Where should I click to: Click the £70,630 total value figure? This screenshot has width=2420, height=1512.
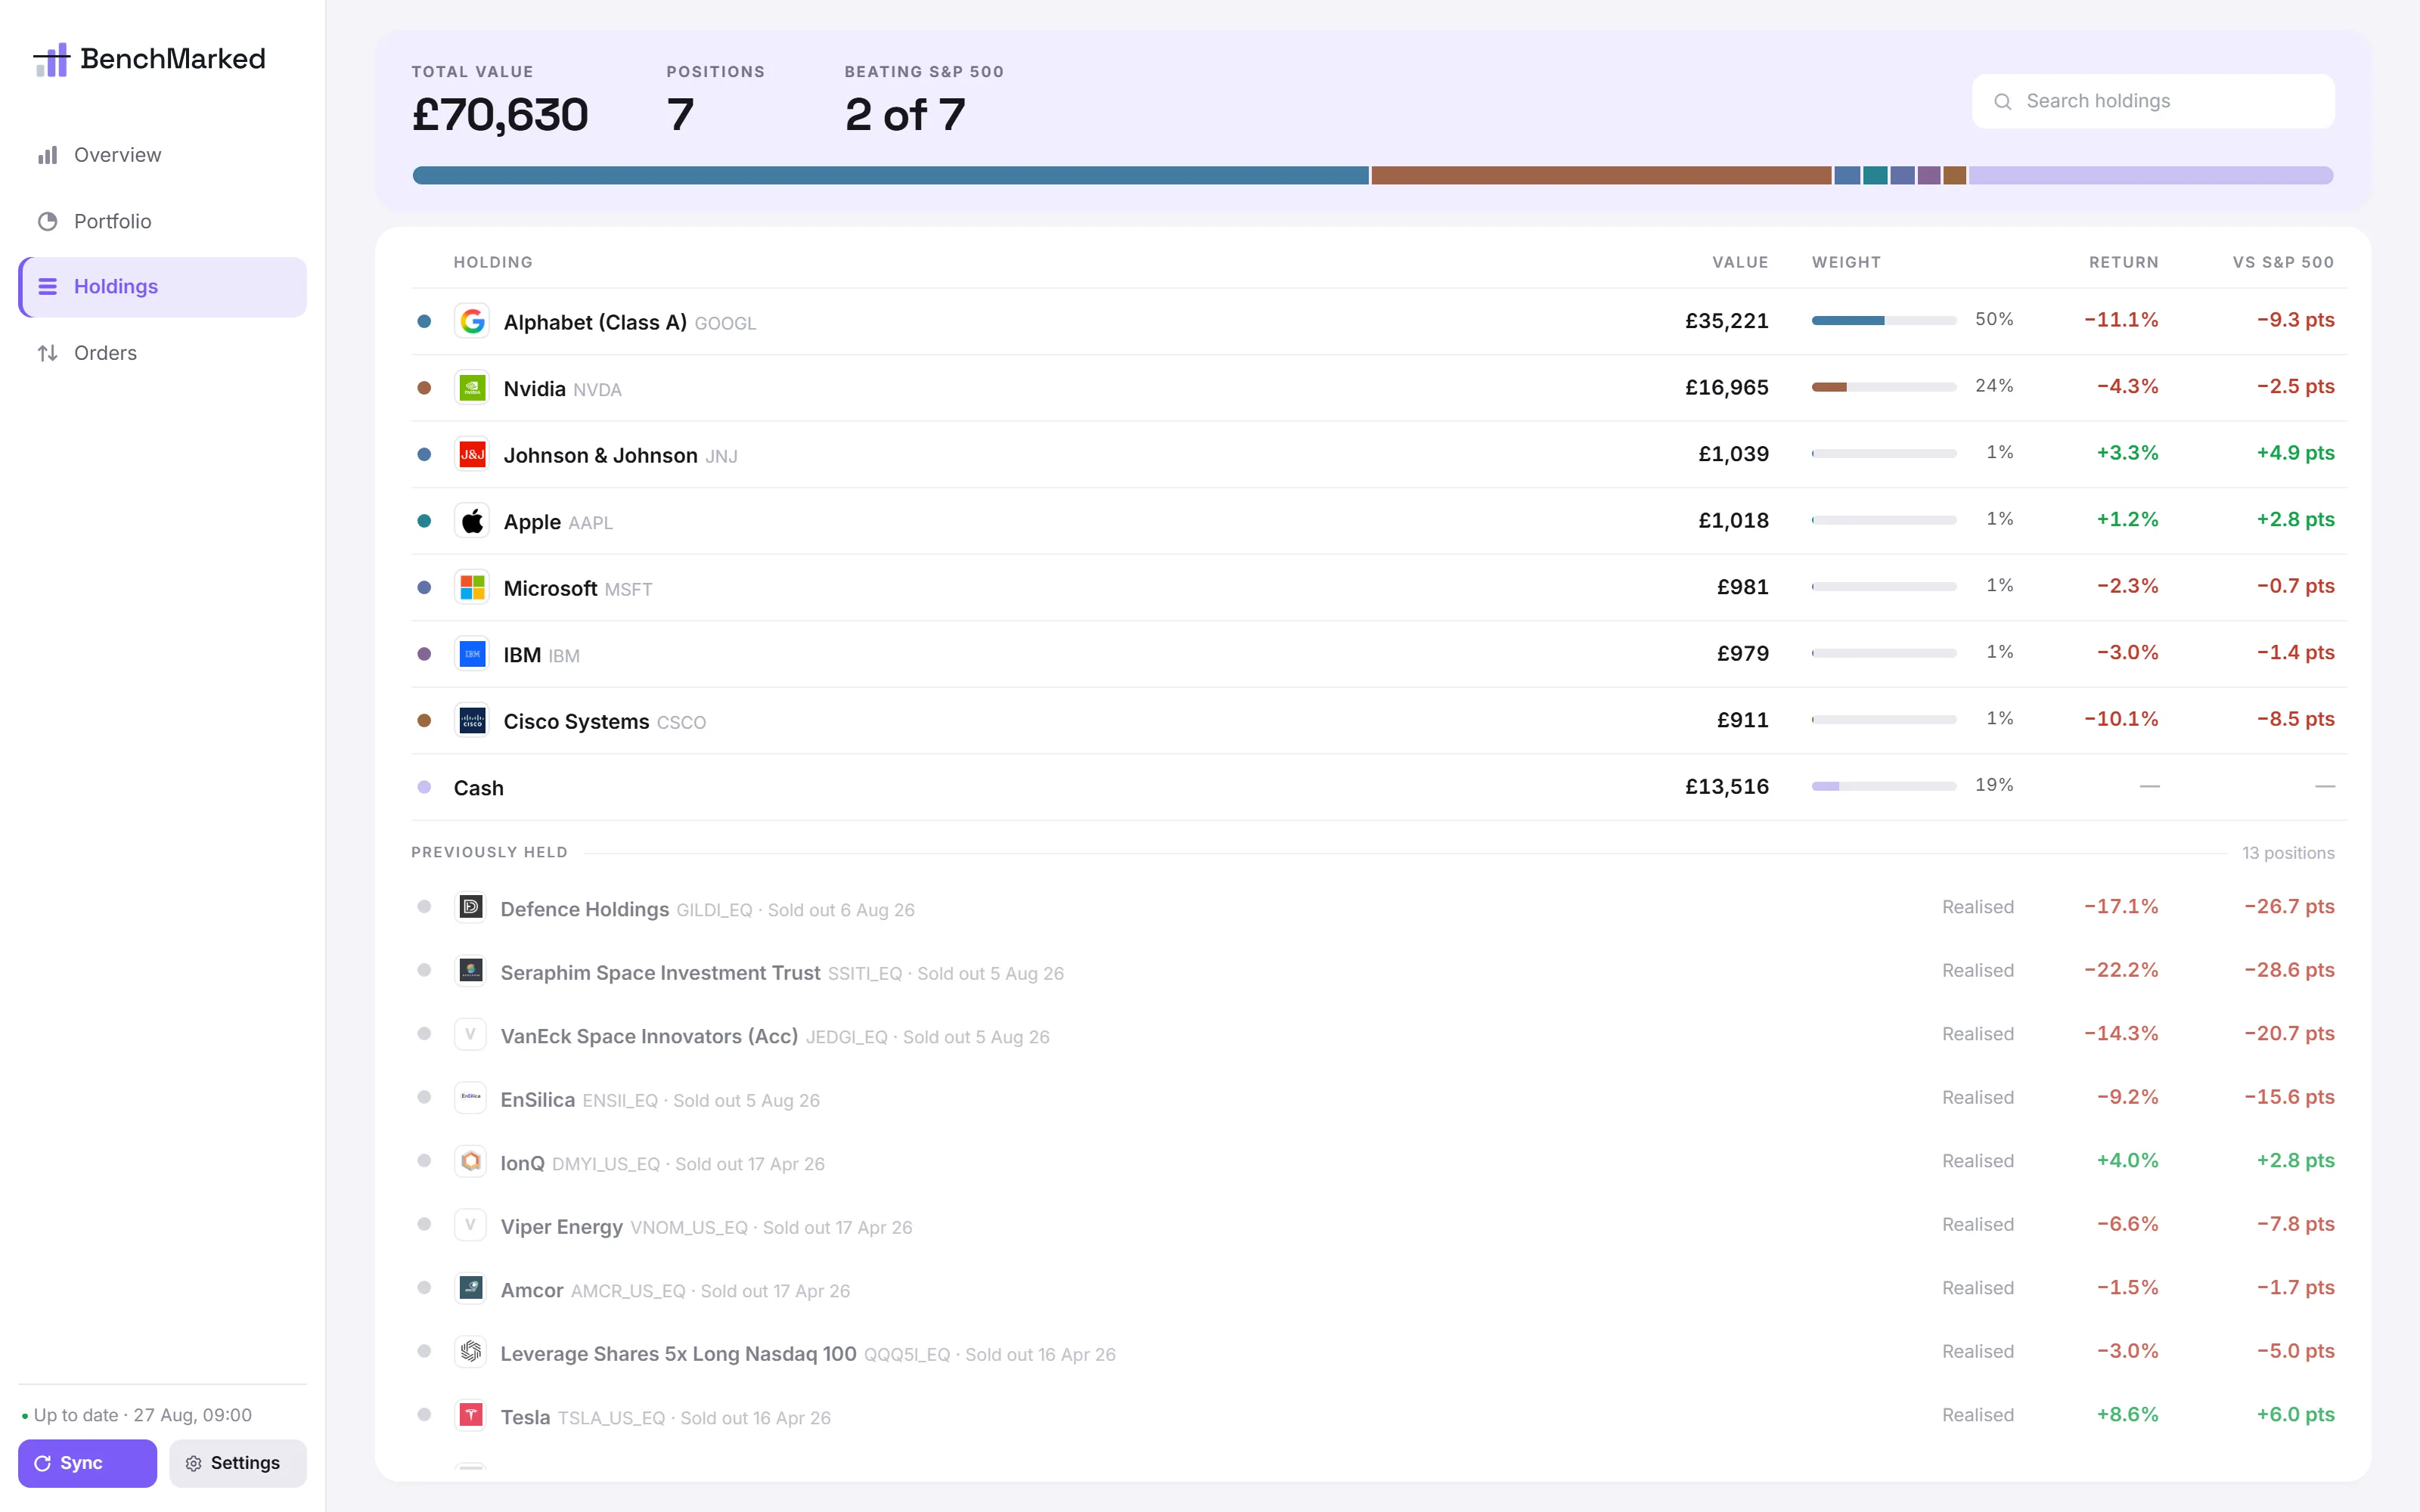point(500,115)
